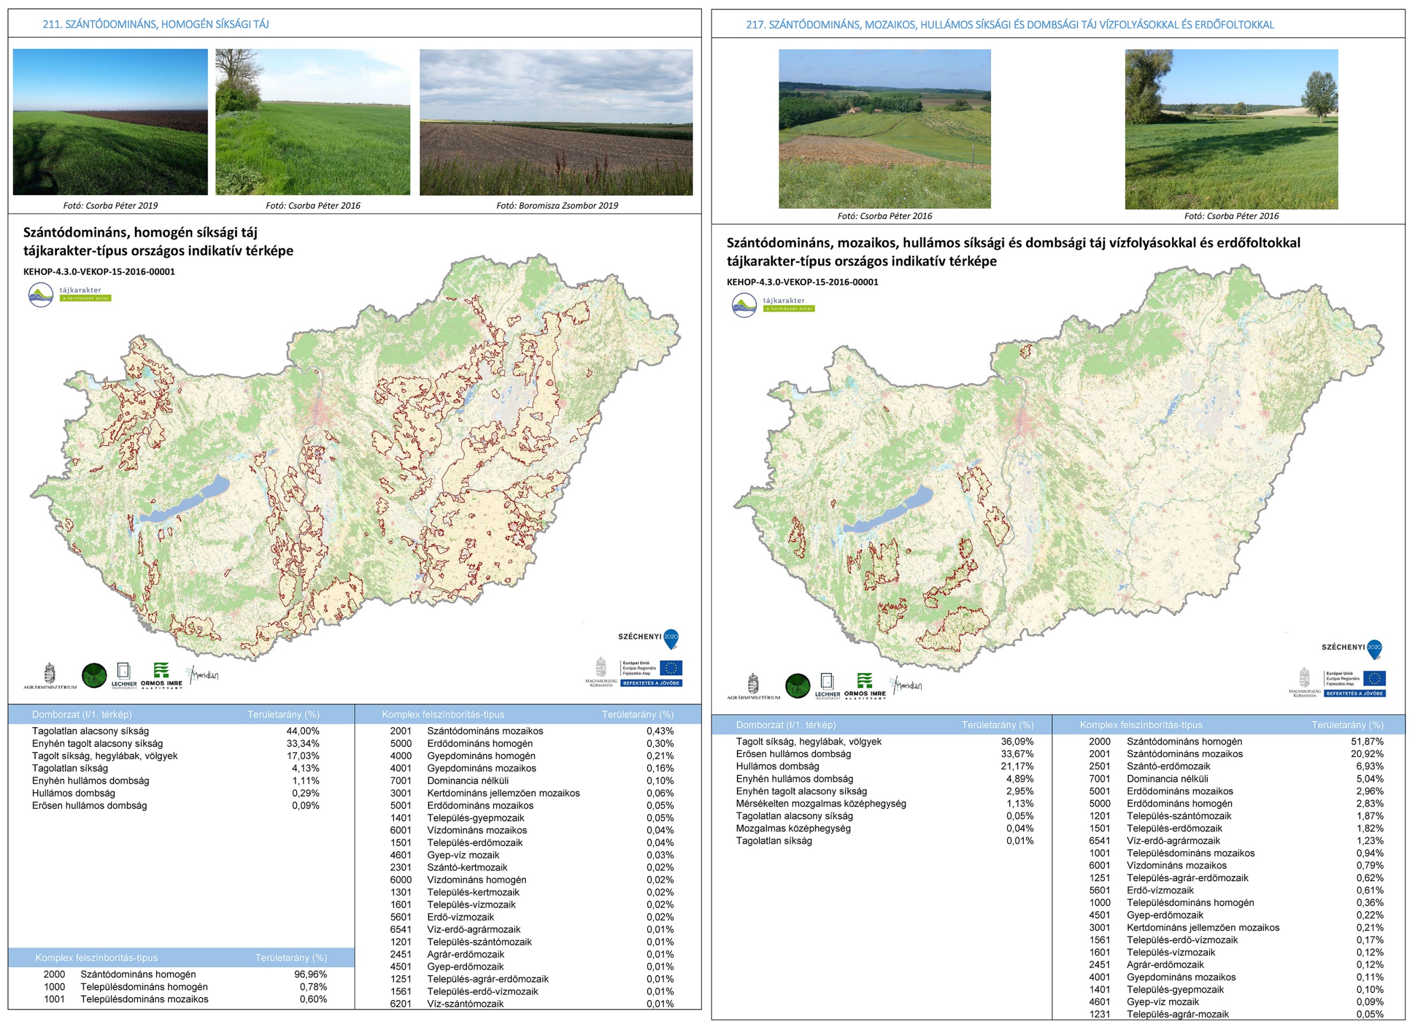Select the 'Tagolatlan síkság 4,13%' row
This screenshot has width=1415, height=1030.
click(x=176, y=769)
